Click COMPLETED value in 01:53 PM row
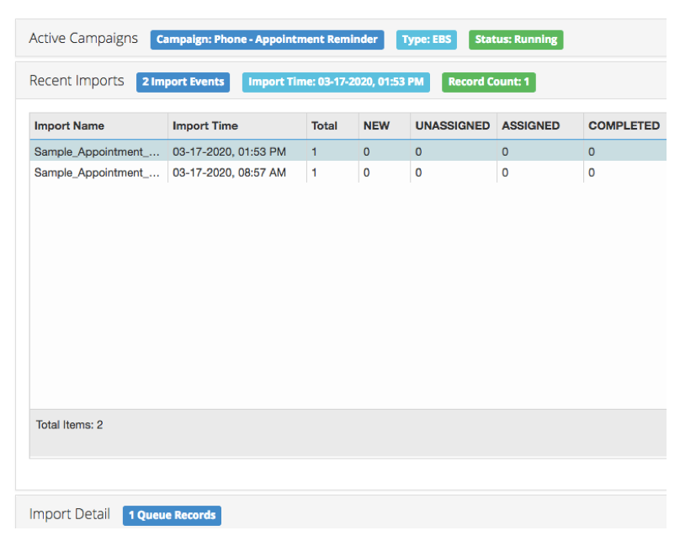This screenshot has height=541, width=680. coord(592,151)
